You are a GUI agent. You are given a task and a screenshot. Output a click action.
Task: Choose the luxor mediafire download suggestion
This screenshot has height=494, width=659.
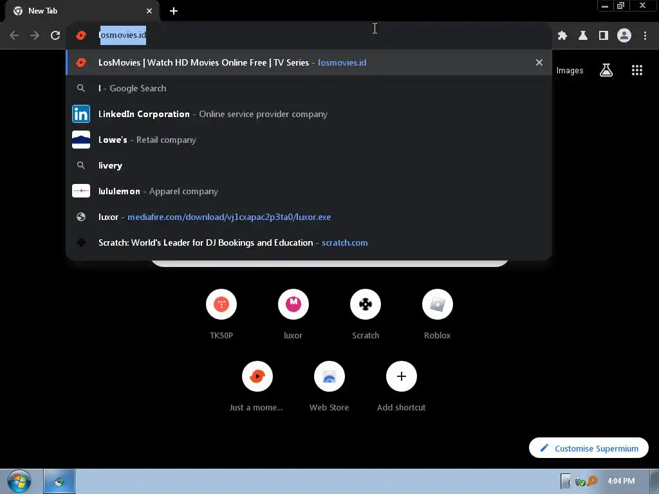[309, 217]
